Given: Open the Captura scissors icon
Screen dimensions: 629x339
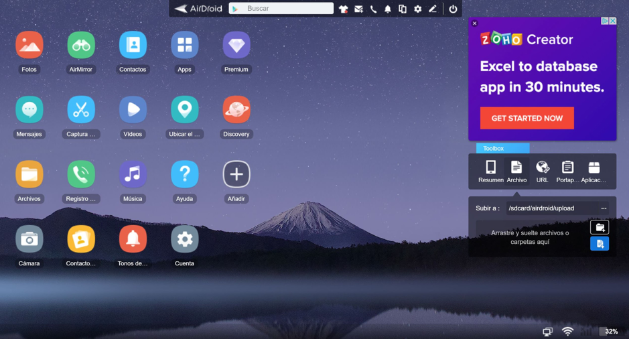Looking at the screenshot, I should (81, 109).
